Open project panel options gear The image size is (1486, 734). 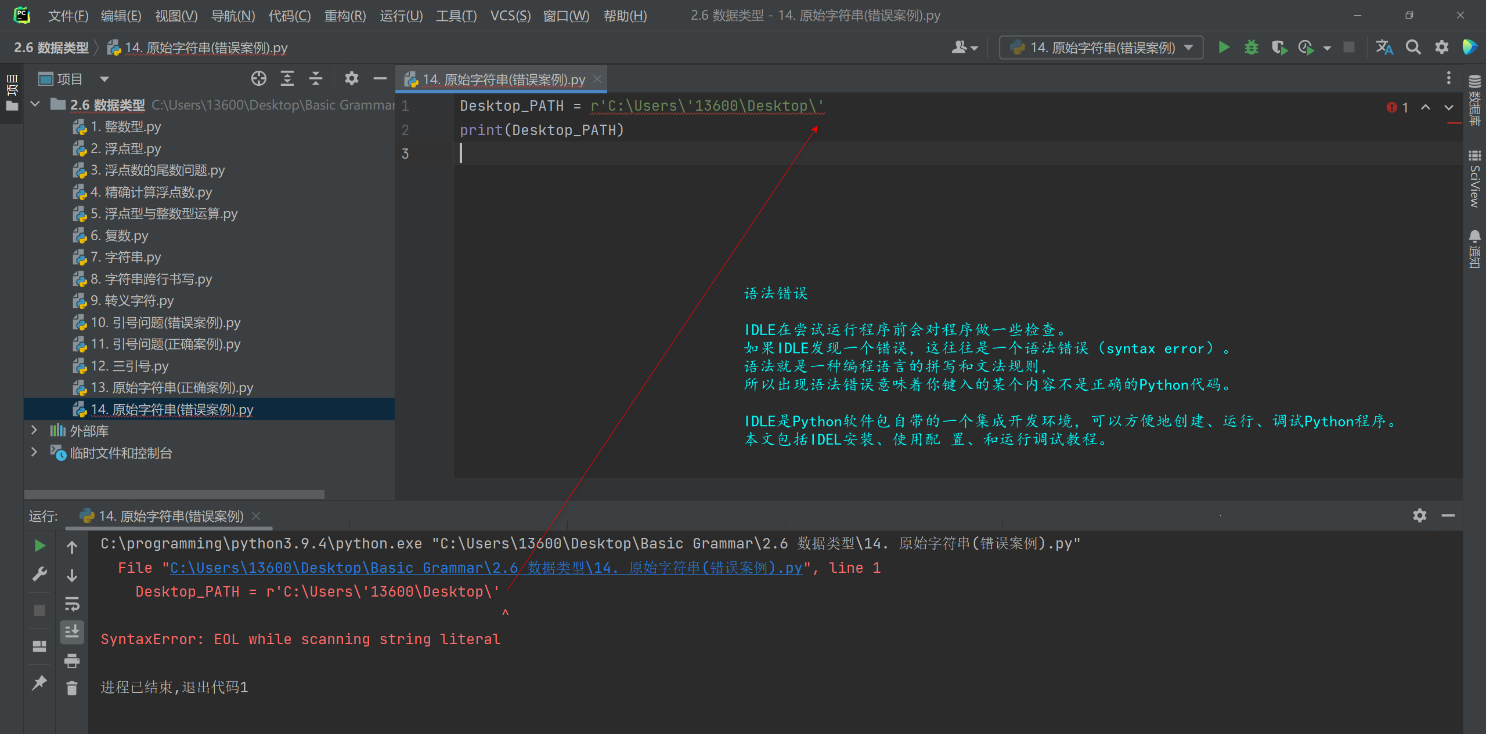352,78
